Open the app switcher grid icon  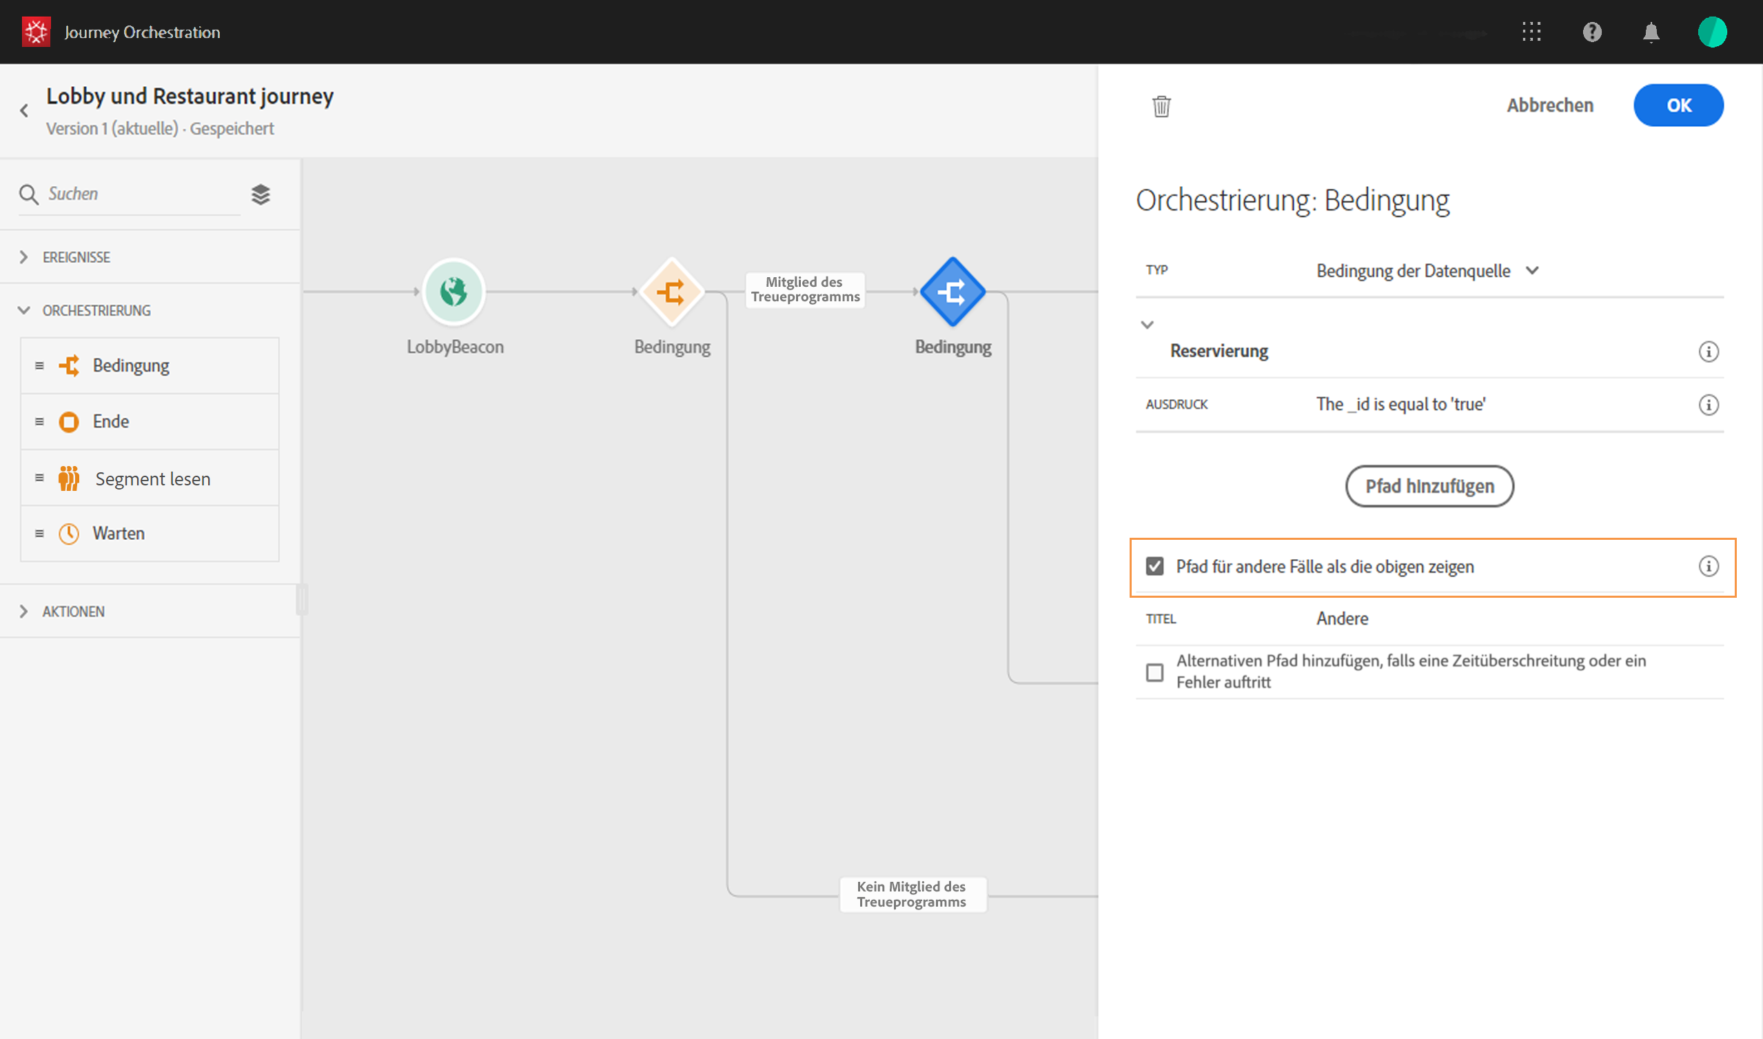coord(1531,32)
